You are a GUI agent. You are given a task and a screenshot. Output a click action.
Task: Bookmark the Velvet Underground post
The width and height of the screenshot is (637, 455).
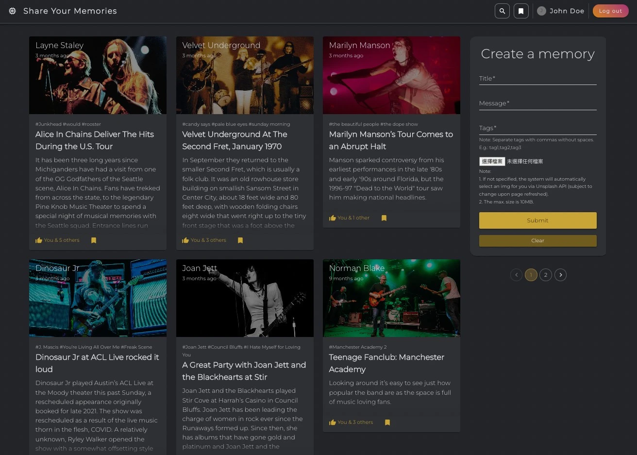240,240
